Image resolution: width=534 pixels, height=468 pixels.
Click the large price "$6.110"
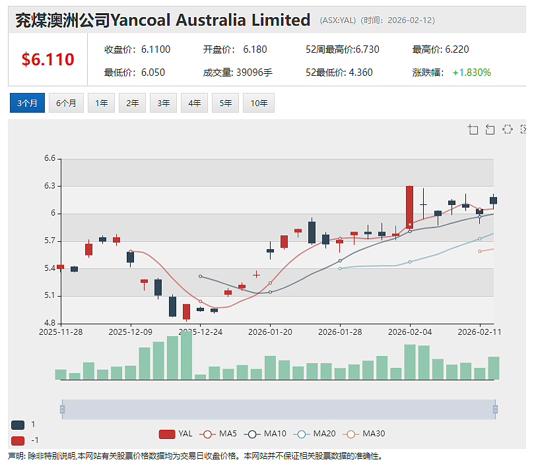(x=48, y=59)
